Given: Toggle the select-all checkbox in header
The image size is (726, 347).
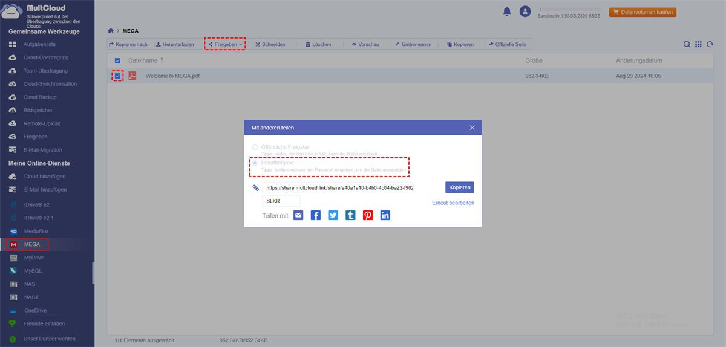Looking at the screenshot, I should [117, 61].
